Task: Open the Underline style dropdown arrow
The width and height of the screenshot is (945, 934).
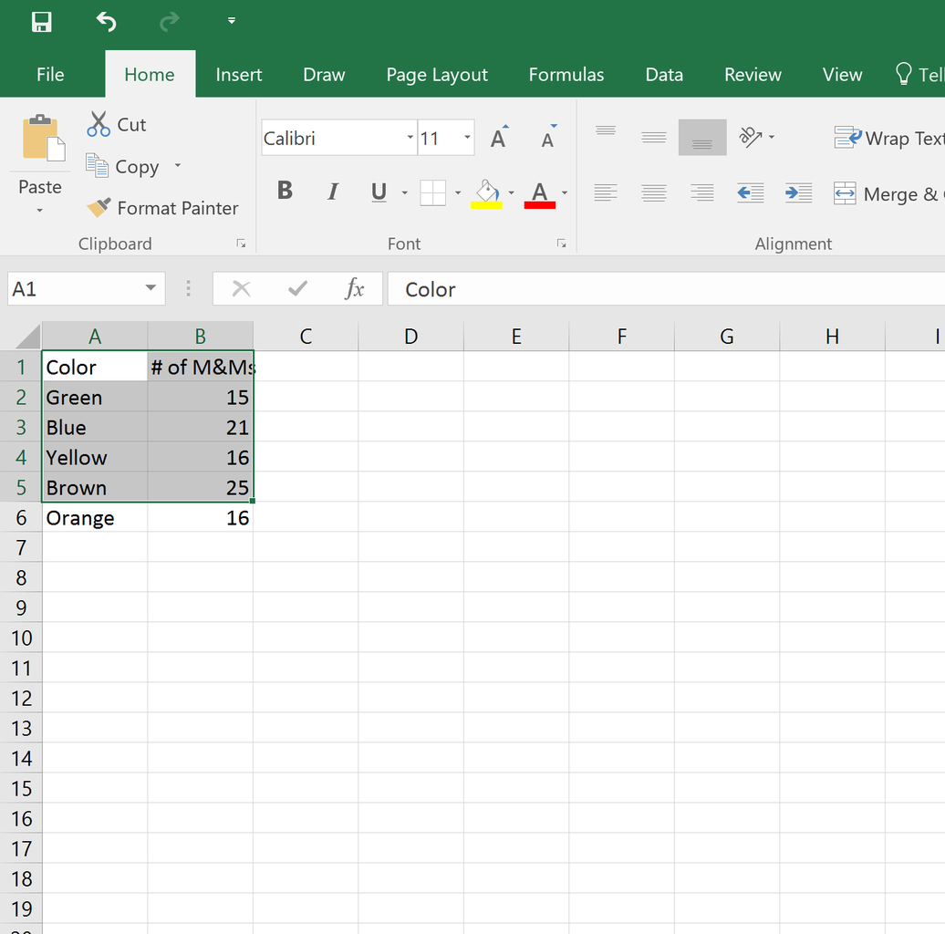Action: (405, 192)
